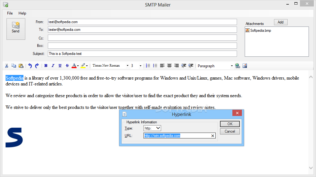Click the paragraph starting 'We review and categorize'

124,96
